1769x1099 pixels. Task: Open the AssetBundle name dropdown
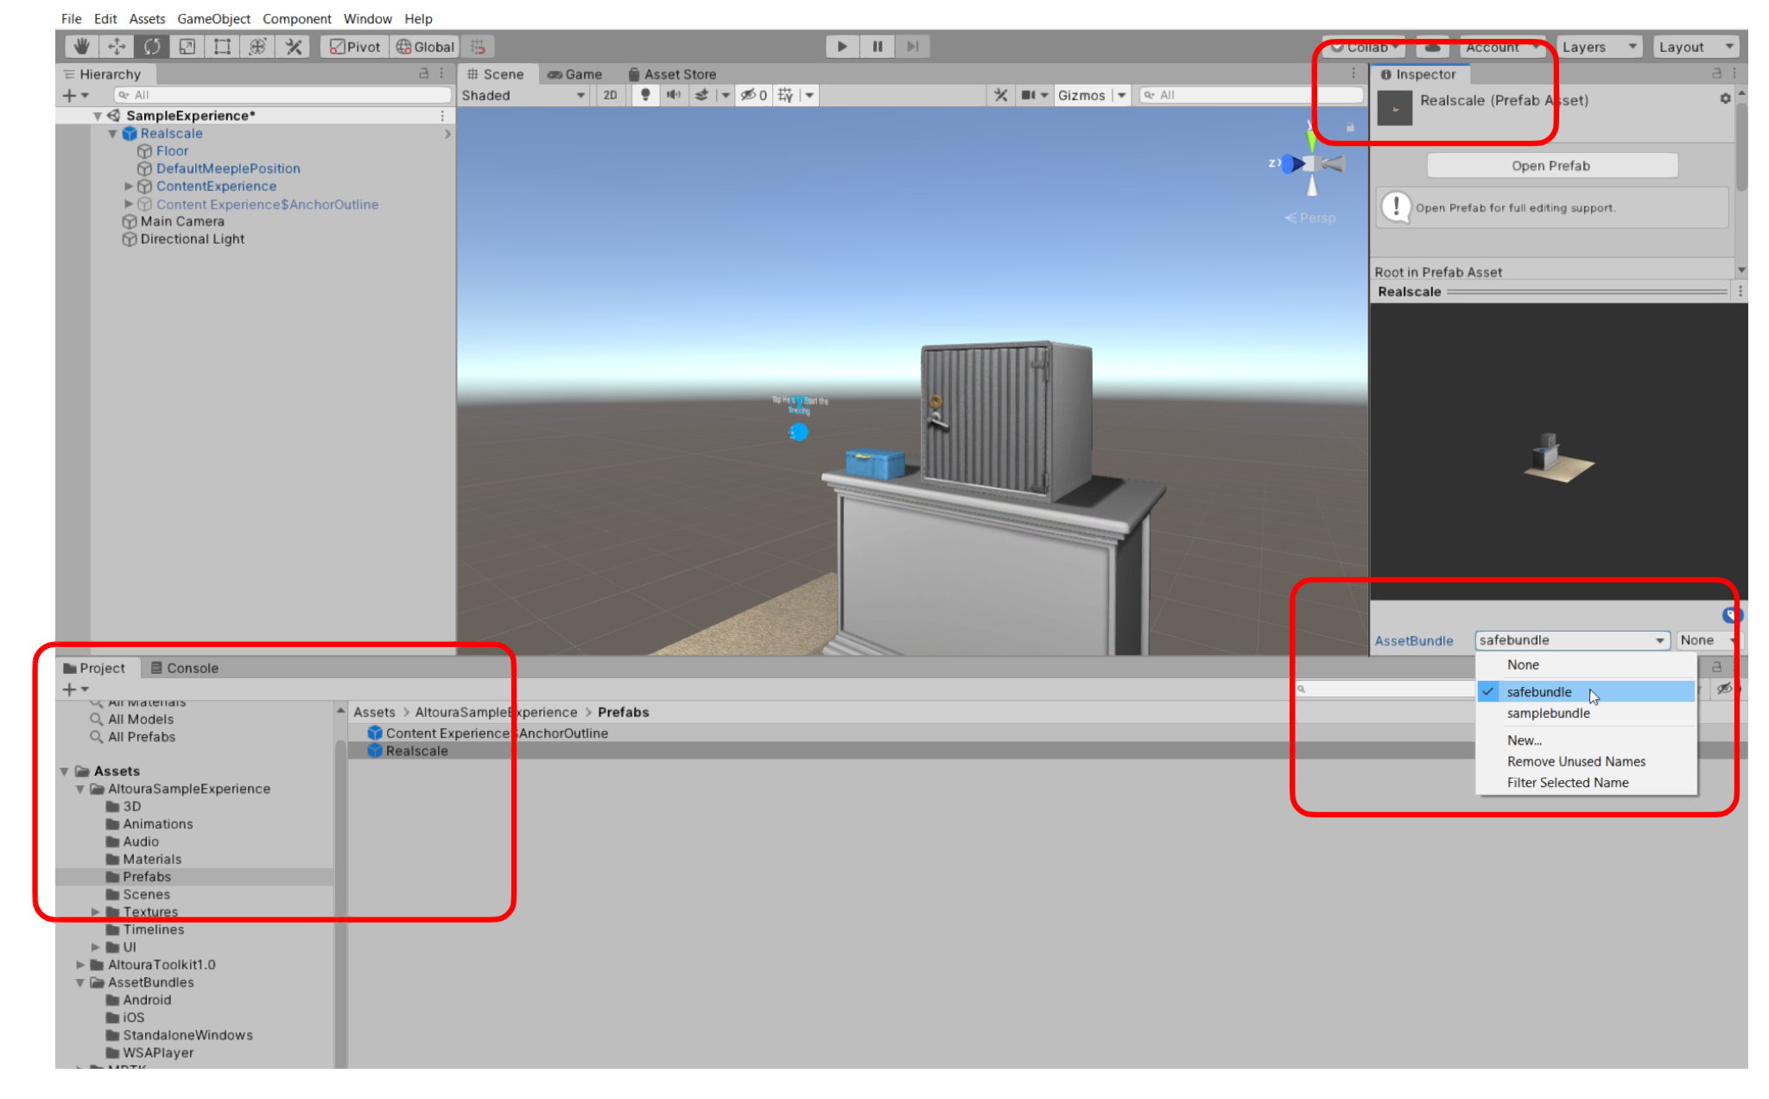tap(1571, 640)
